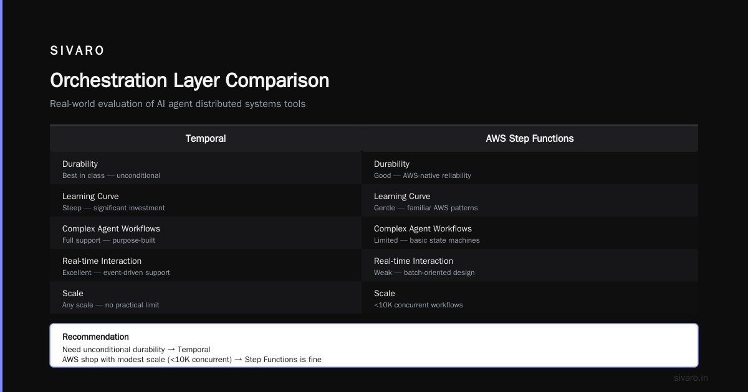The height and width of the screenshot is (392, 748).
Task: Click 'Full support — purpose-built' text
Action: tap(108, 240)
